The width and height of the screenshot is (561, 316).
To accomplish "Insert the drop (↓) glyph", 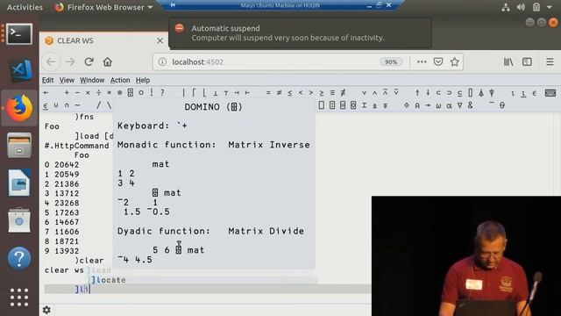I will coord(428,93).
